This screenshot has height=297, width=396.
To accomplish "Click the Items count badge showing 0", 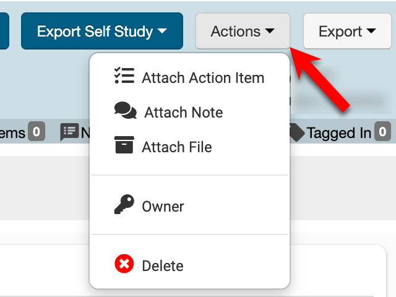I will 37,132.
